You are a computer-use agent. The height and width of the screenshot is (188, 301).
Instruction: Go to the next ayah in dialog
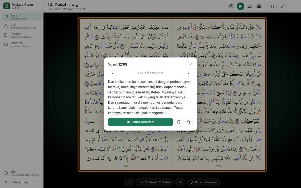coord(189,73)
